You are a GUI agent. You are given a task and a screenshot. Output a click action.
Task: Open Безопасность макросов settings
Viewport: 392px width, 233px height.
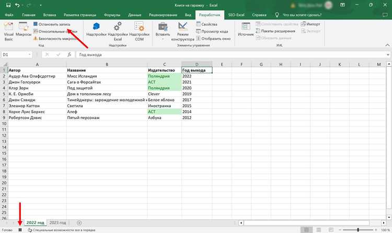(x=56, y=39)
